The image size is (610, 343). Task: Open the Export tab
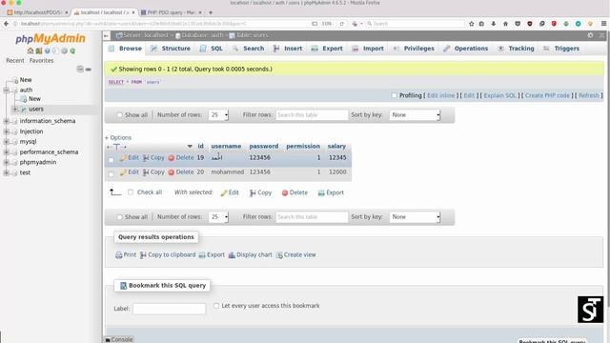point(327,49)
